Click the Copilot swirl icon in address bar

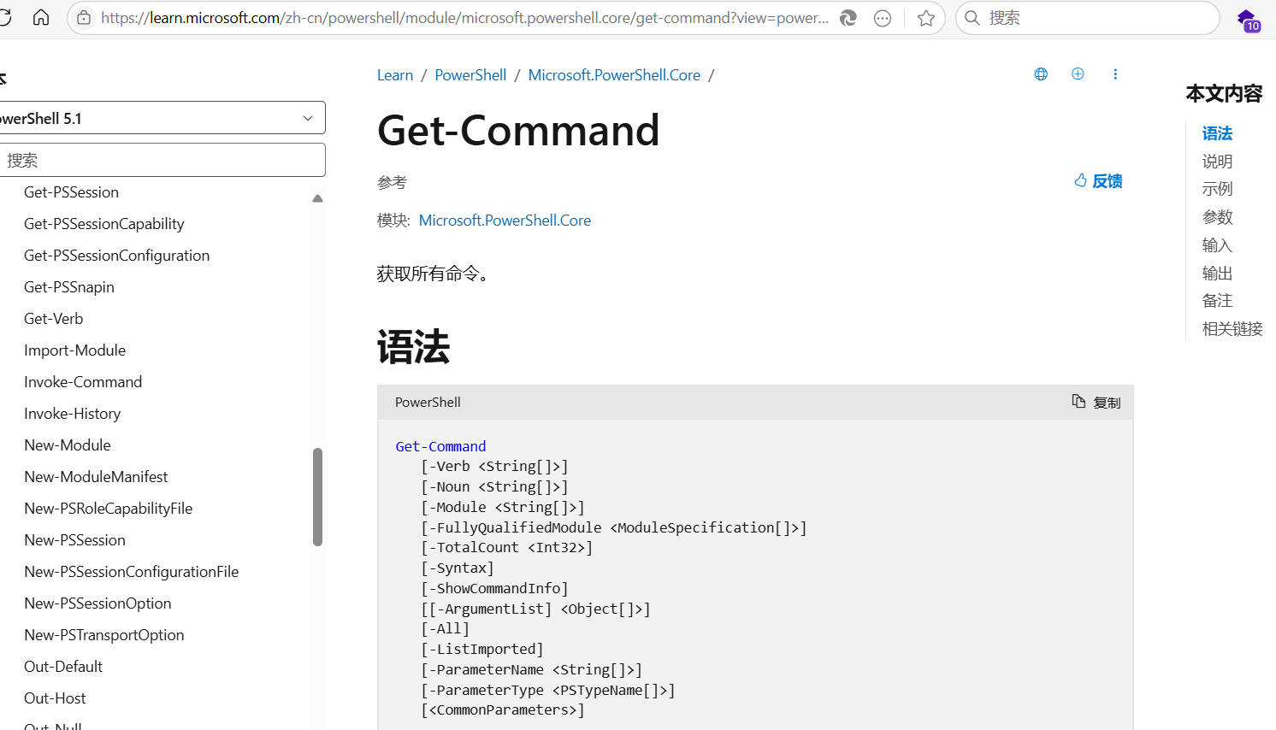[848, 18]
